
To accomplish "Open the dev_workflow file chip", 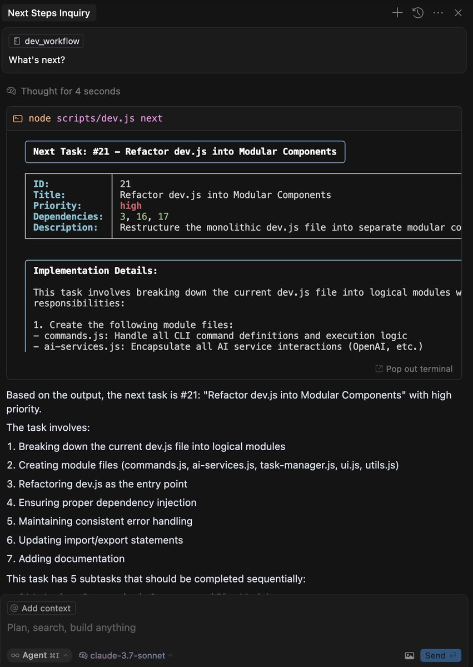I will [x=46, y=41].
